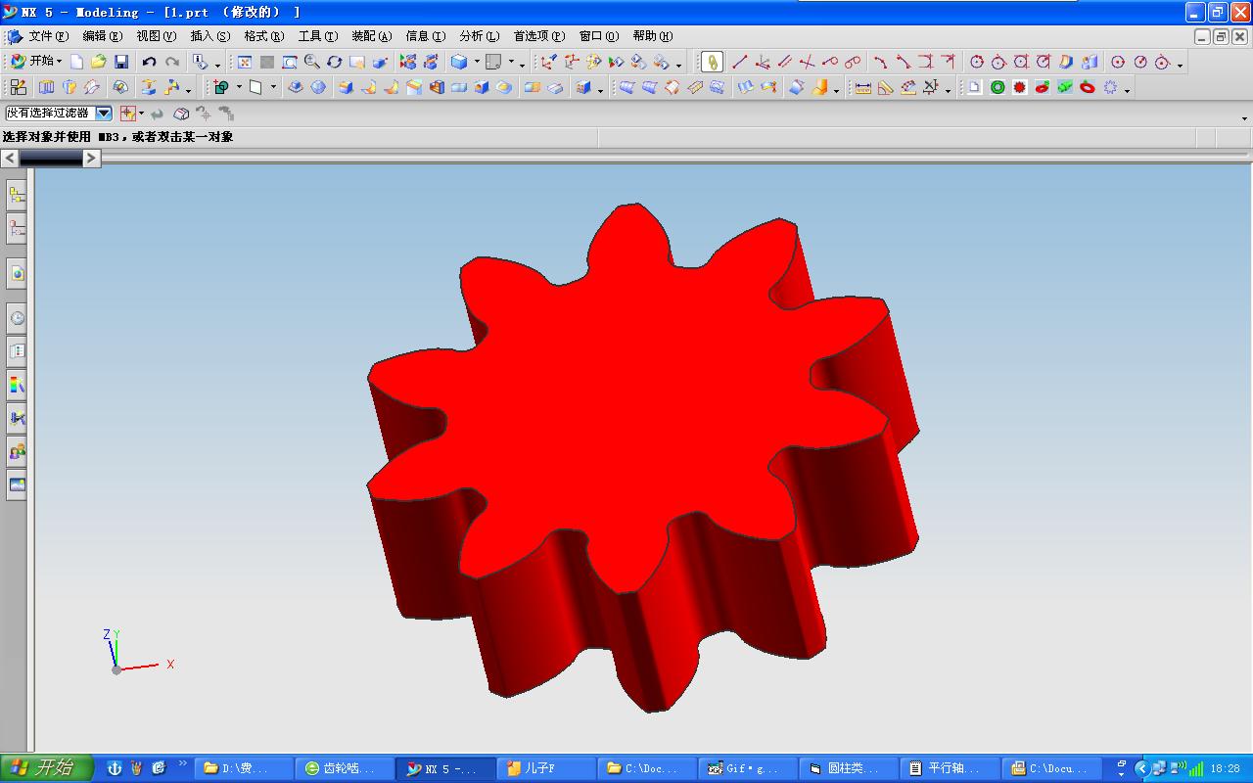Open the Assembly Navigator sidebar tab
The image size is (1253, 783).
pos(17,194)
